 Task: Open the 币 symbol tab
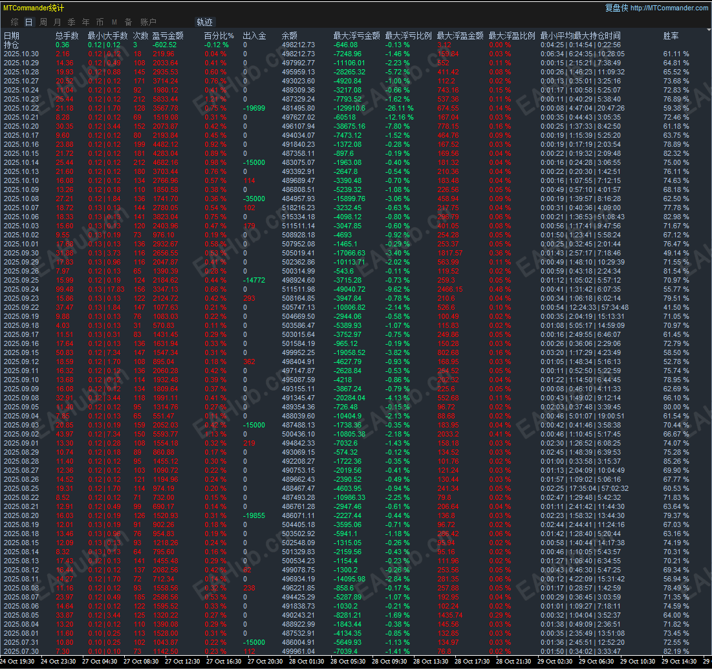click(x=100, y=22)
